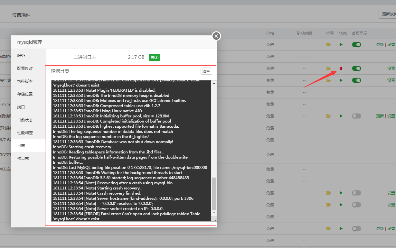Click log line "Plugin 'FEDERATED' is disabled"
The height and width of the screenshot is (248, 396).
tap(104, 90)
